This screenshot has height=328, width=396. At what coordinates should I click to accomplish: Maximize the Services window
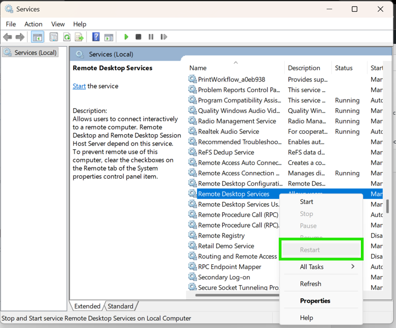click(x=354, y=9)
